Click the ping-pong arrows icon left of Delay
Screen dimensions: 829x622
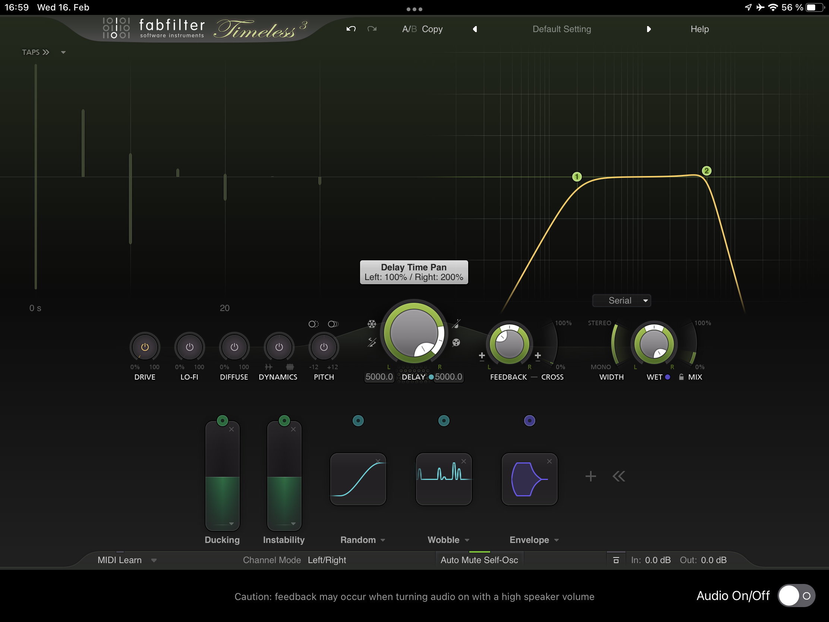click(x=371, y=342)
